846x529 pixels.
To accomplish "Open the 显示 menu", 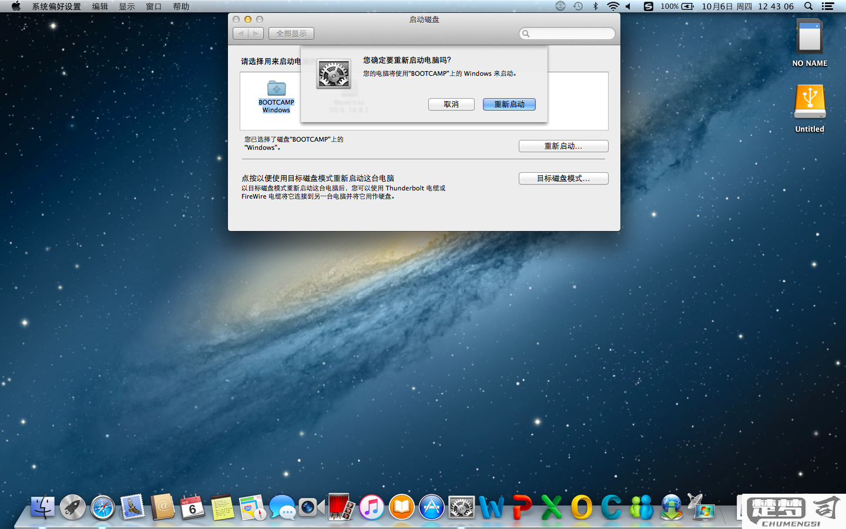I will tap(127, 6).
